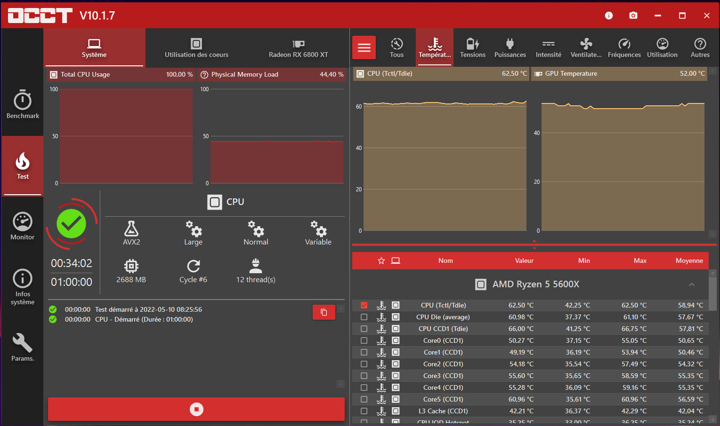Image resolution: width=720 pixels, height=426 pixels.
Task: Adjust the 12 thread(s) setting
Action: 256,271
